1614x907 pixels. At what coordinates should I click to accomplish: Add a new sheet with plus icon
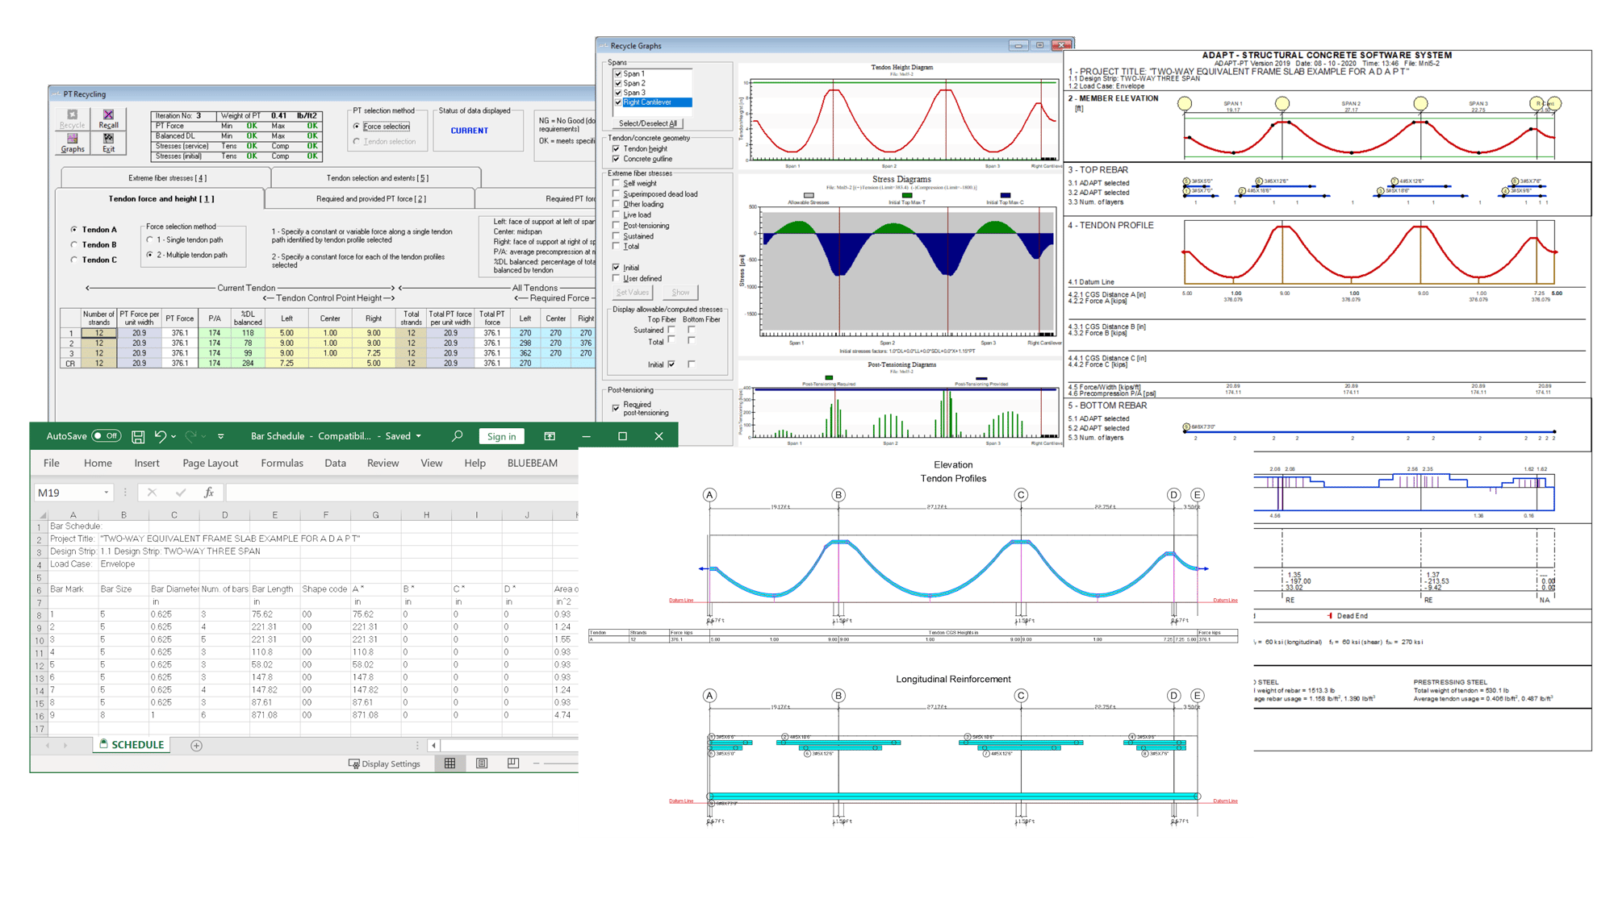pos(196,746)
